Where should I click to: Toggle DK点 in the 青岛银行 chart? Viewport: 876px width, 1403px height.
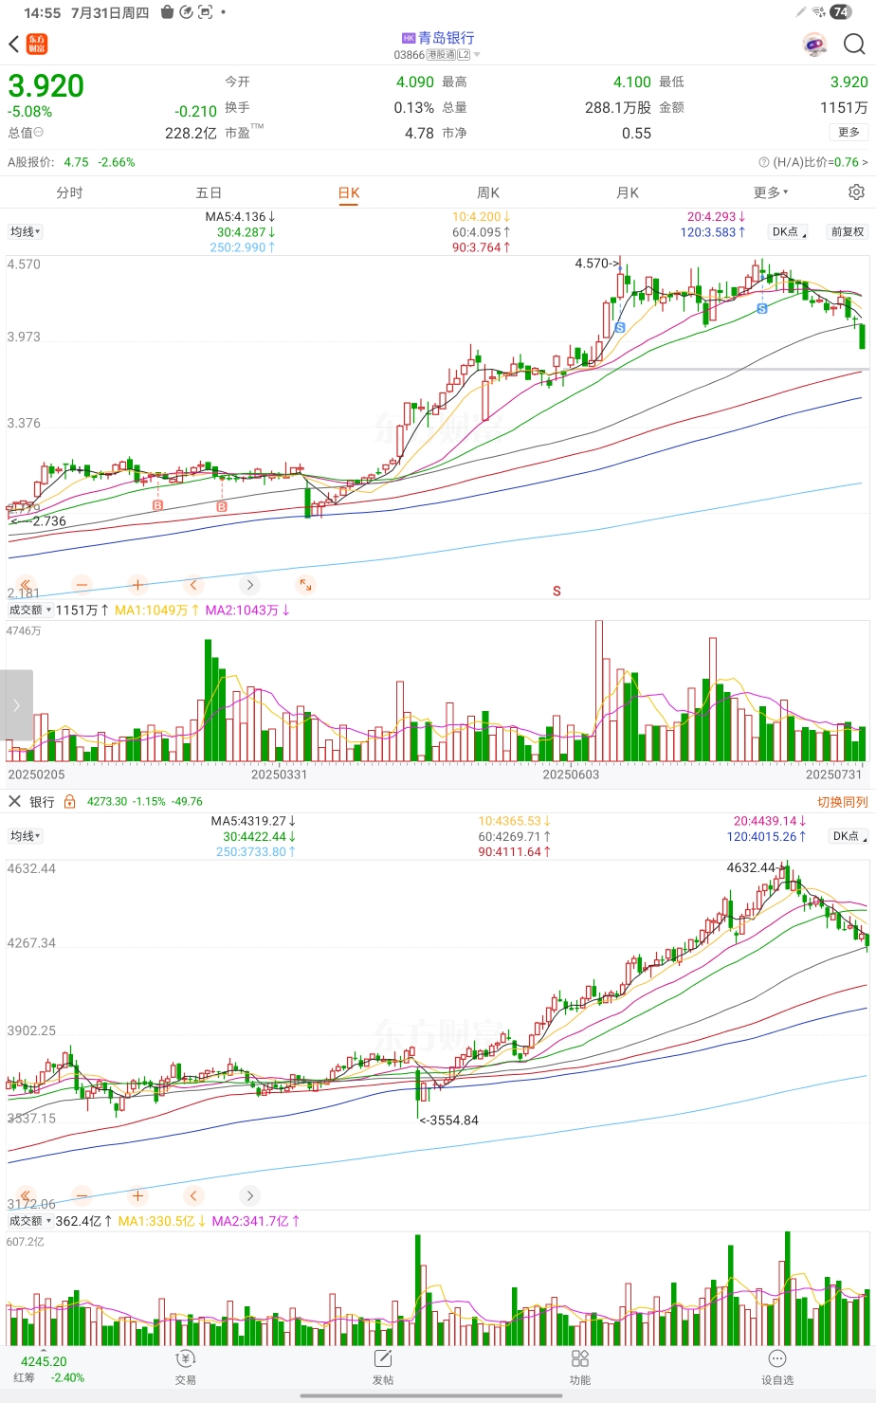click(789, 231)
